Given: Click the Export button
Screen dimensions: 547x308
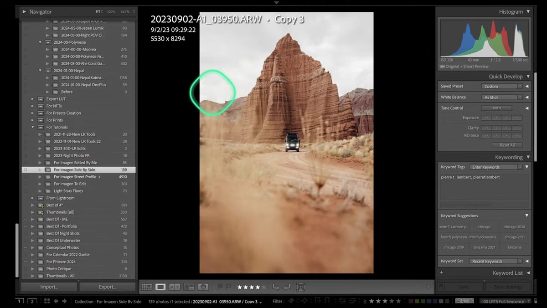Looking at the screenshot, I should point(108,287).
